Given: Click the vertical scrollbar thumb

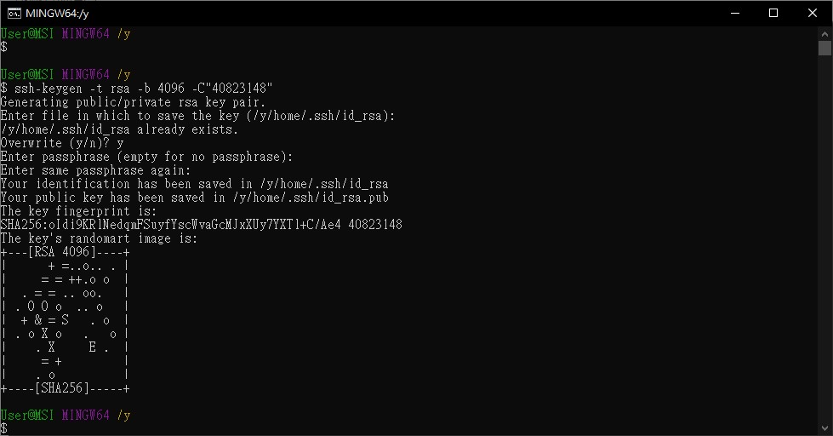Looking at the screenshot, I should coord(825,48).
